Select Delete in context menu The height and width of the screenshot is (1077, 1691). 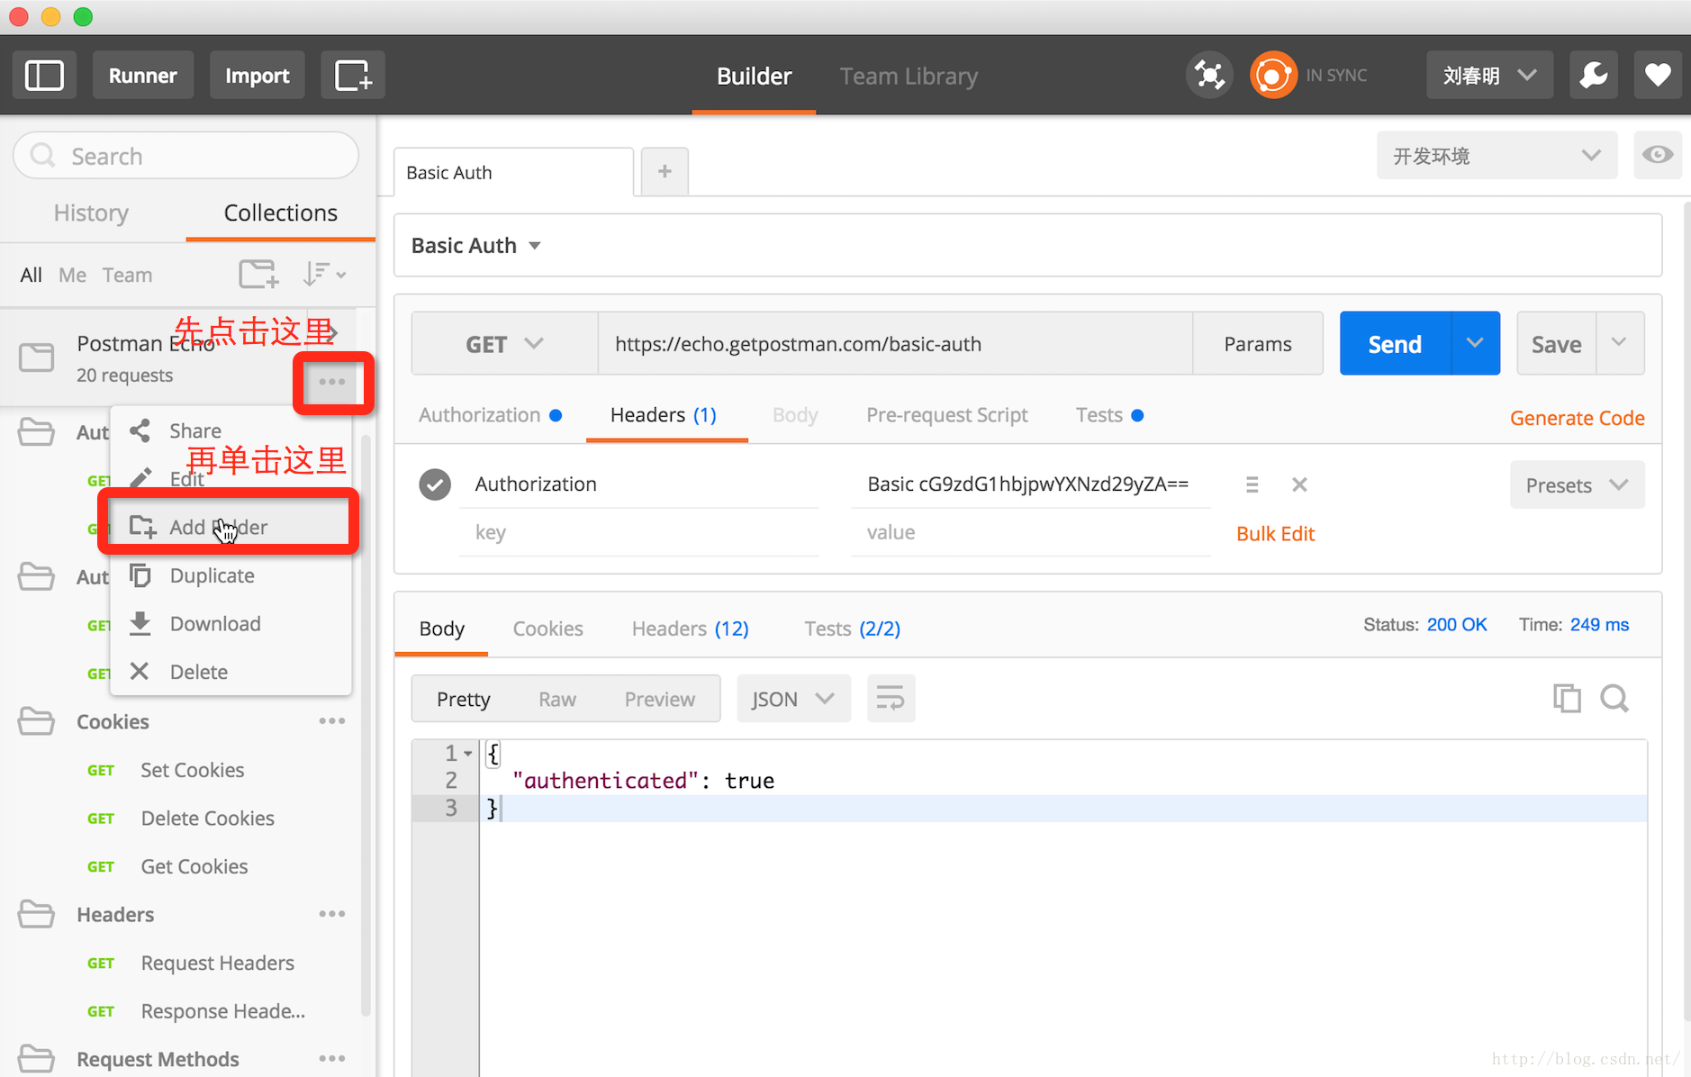click(231, 672)
